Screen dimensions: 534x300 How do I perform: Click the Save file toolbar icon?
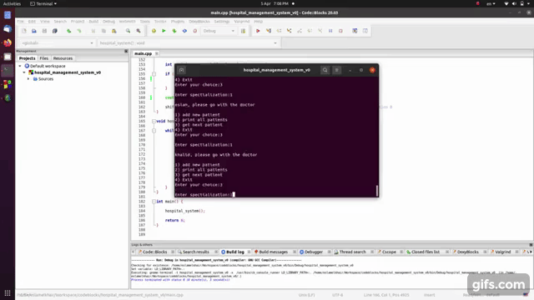coord(44,31)
